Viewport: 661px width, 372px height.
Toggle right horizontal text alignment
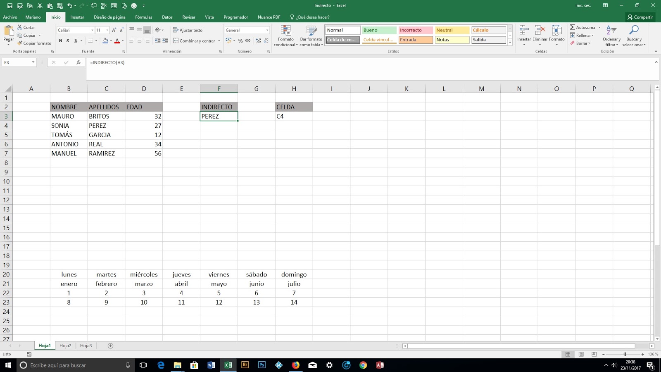[147, 41]
